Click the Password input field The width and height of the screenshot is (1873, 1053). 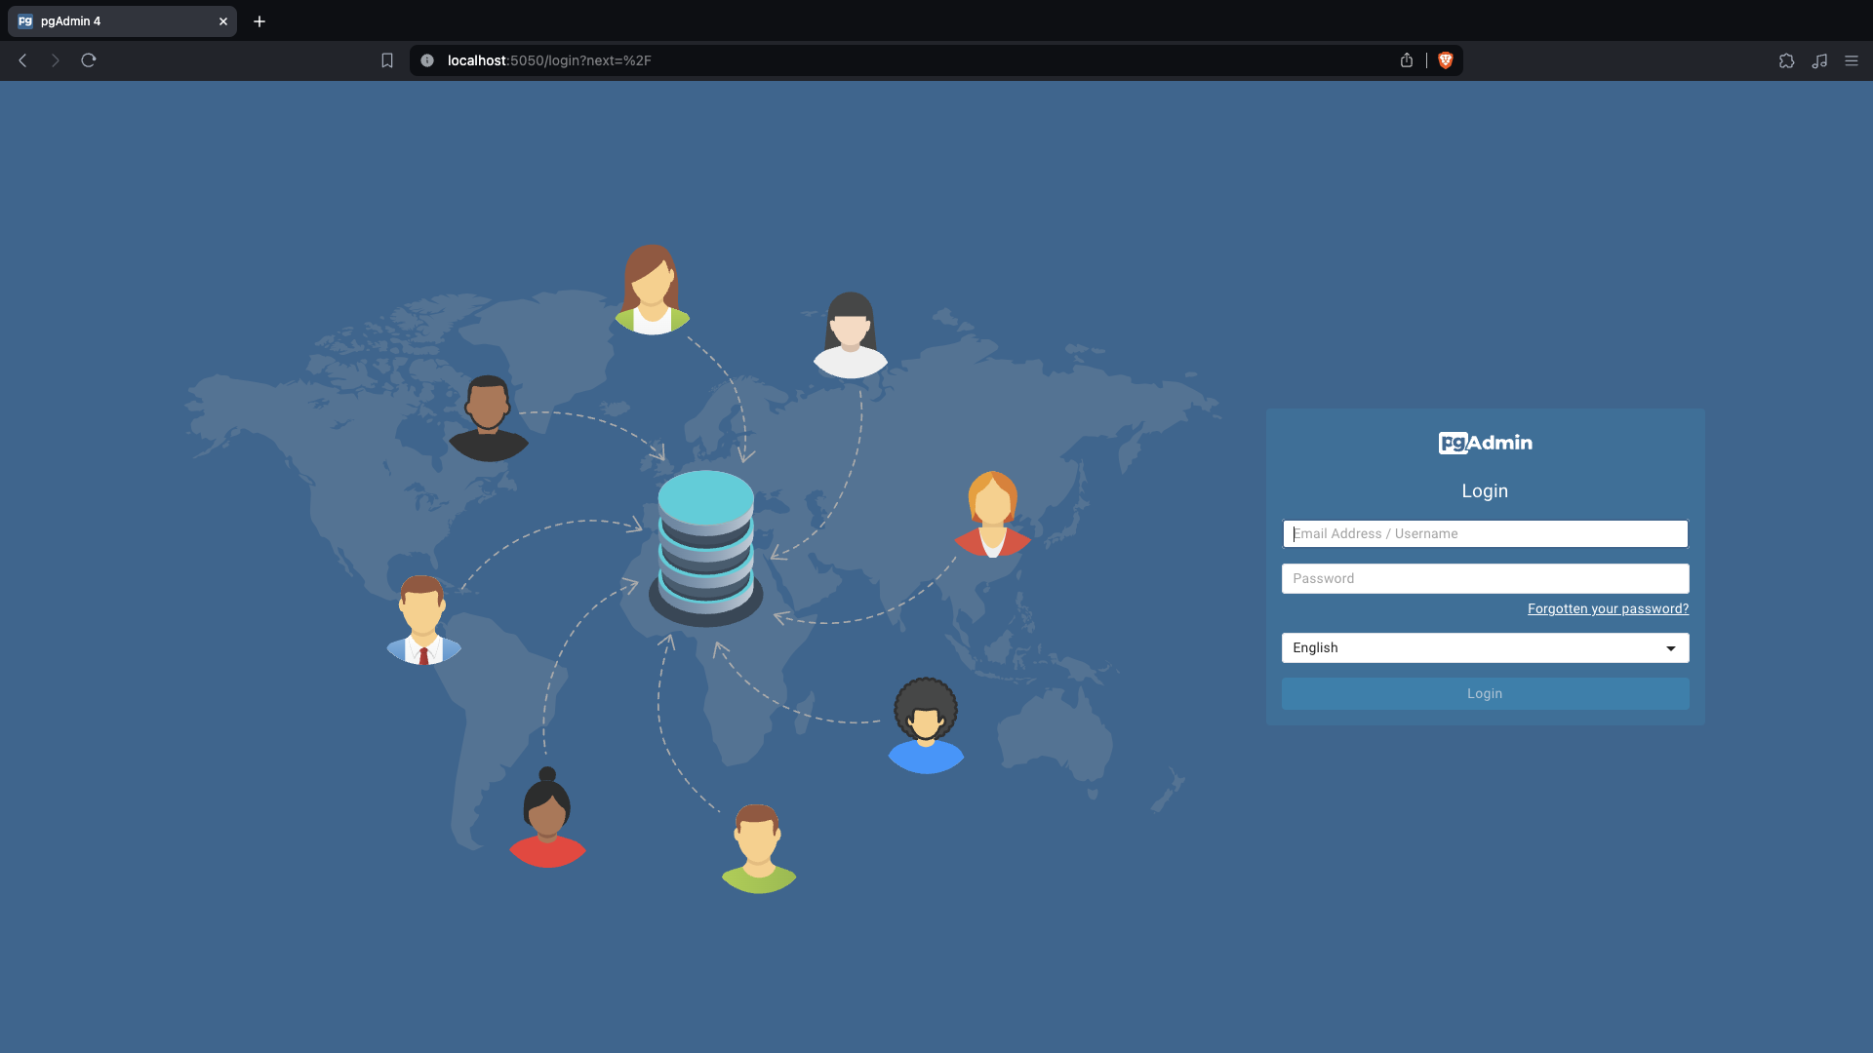click(x=1485, y=577)
